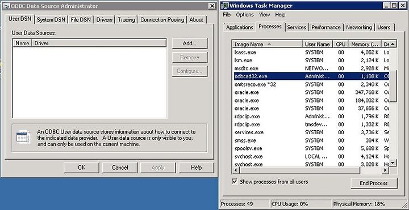Select oracle.exe using 184,032 K memory

coord(311,100)
